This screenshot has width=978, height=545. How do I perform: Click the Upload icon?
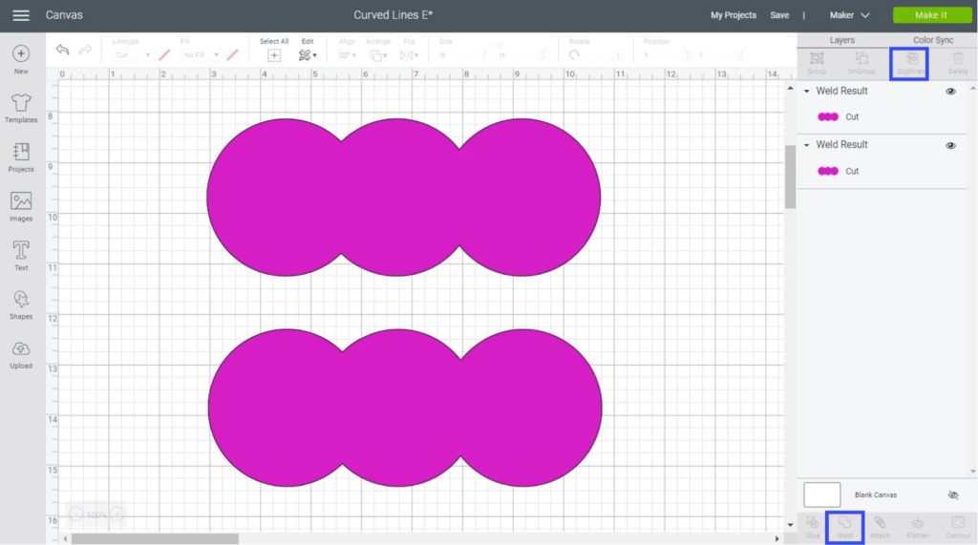[21, 349]
